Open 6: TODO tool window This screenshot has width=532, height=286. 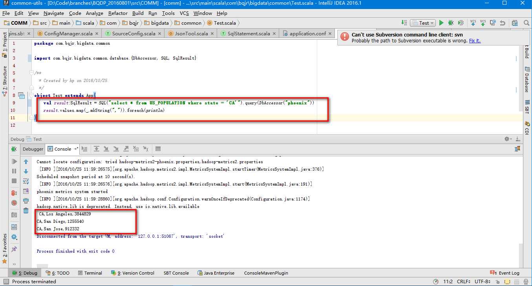click(x=57, y=273)
